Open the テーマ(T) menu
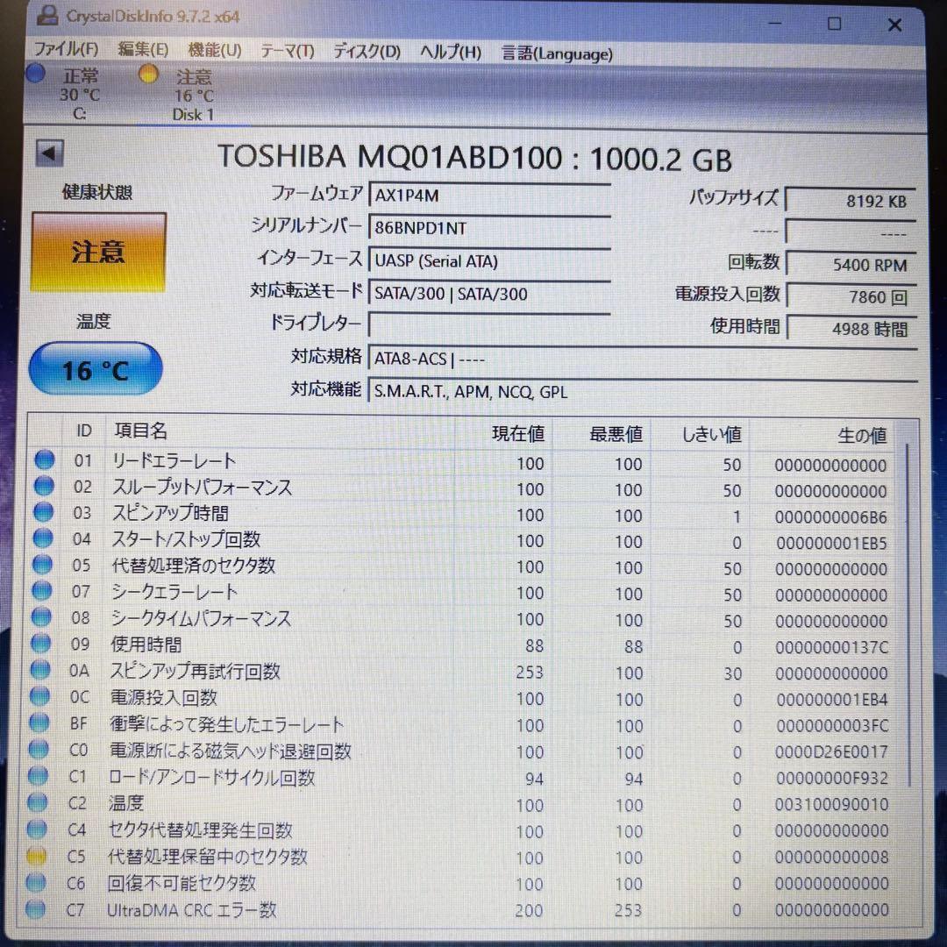This screenshot has height=947, width=947. 287,51
